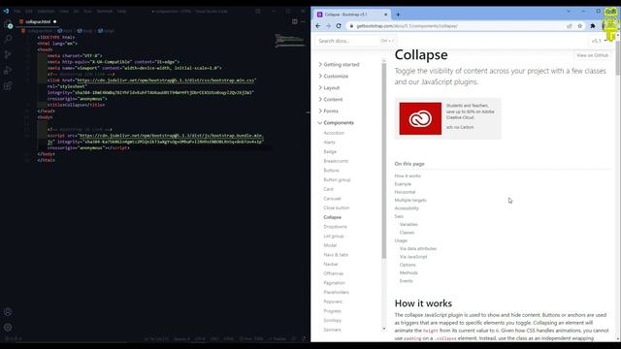Jump to Multiple targets section link

click(x=410, y=201)
